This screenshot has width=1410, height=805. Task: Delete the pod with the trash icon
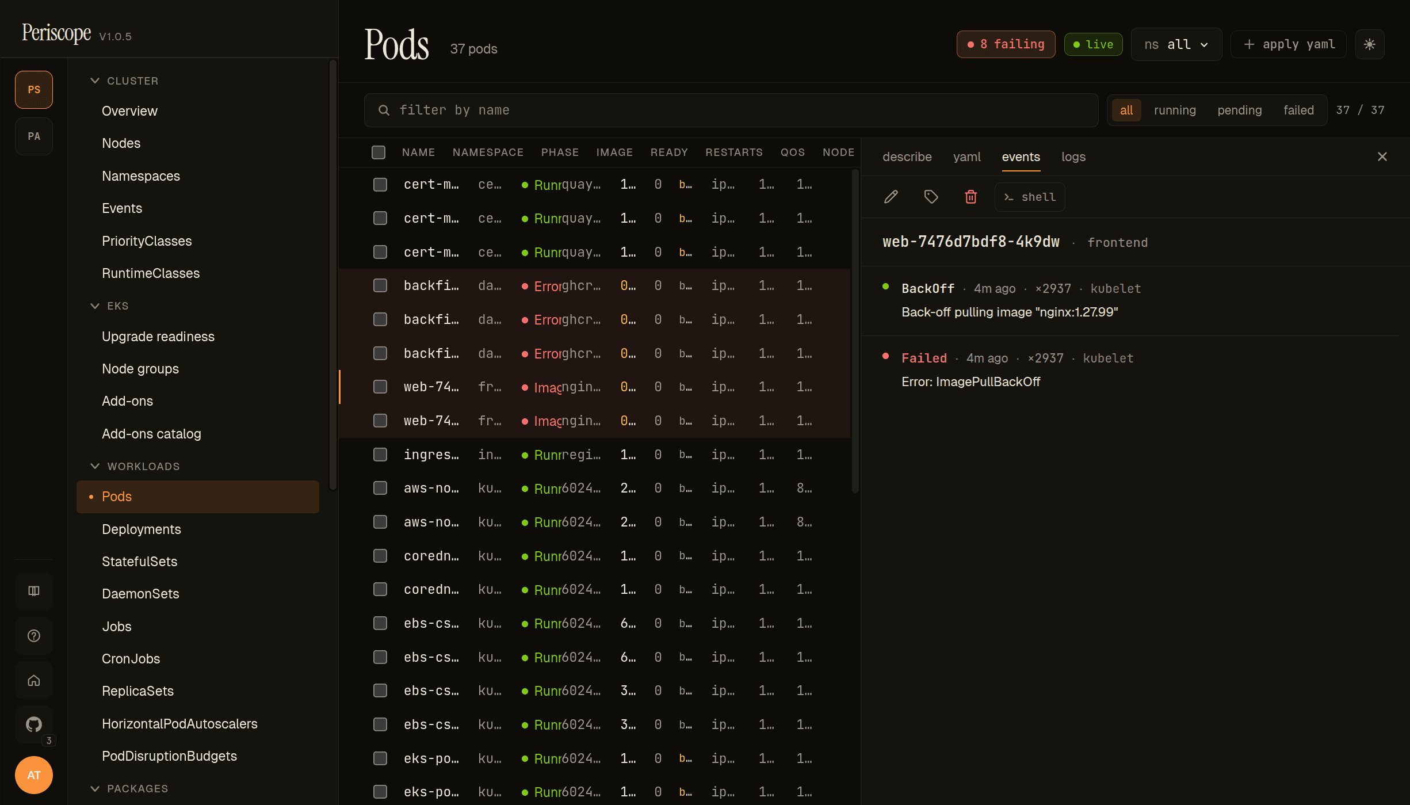970,197
